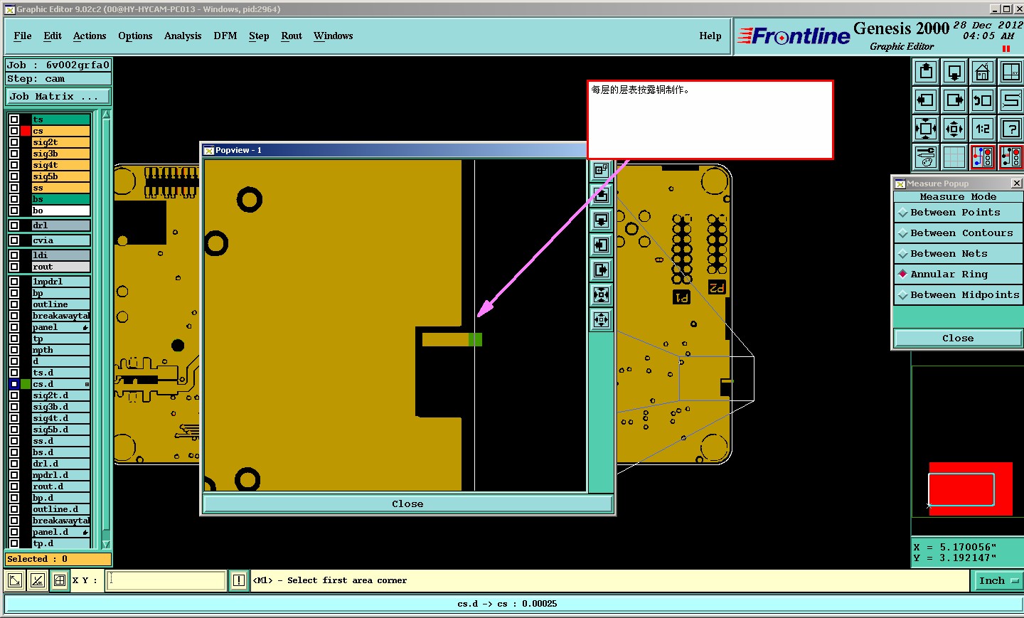This screenshot has width=1024, height=618.
Task: Click the S-shaped line icon in the toolbar
Action: (x=1010, y=100)
